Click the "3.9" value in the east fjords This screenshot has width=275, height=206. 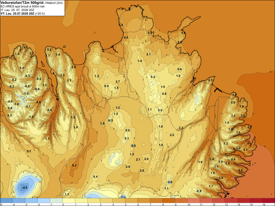pos(241,106)
